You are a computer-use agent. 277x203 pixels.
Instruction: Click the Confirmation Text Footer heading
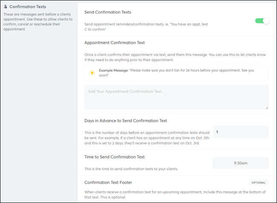pyautogui.click(x=108, y=183)
